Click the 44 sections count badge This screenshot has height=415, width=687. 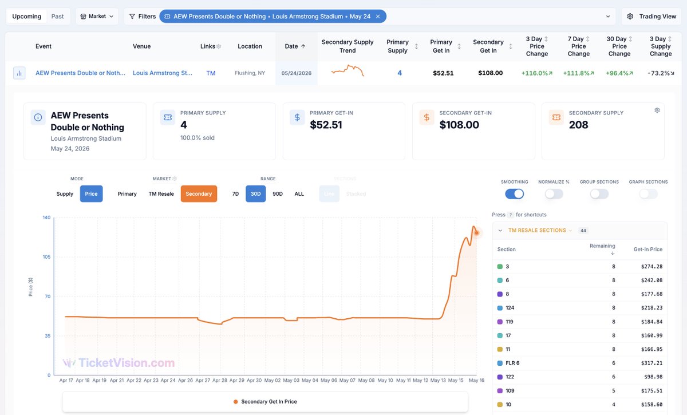(x=583, y=231)
